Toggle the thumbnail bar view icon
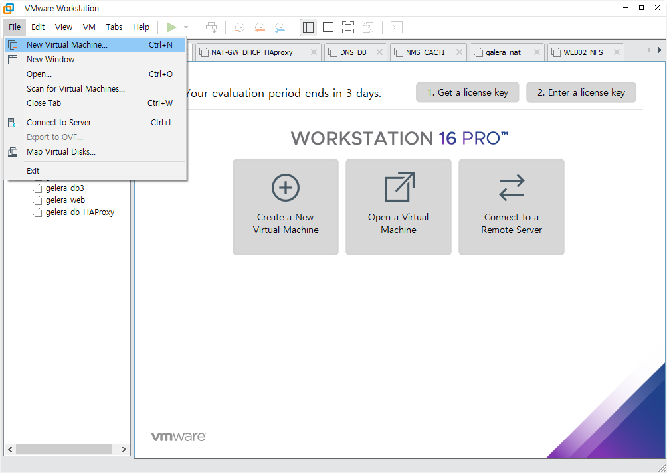Viewport: 667px width, 473px height. click(x=328, y=27)
